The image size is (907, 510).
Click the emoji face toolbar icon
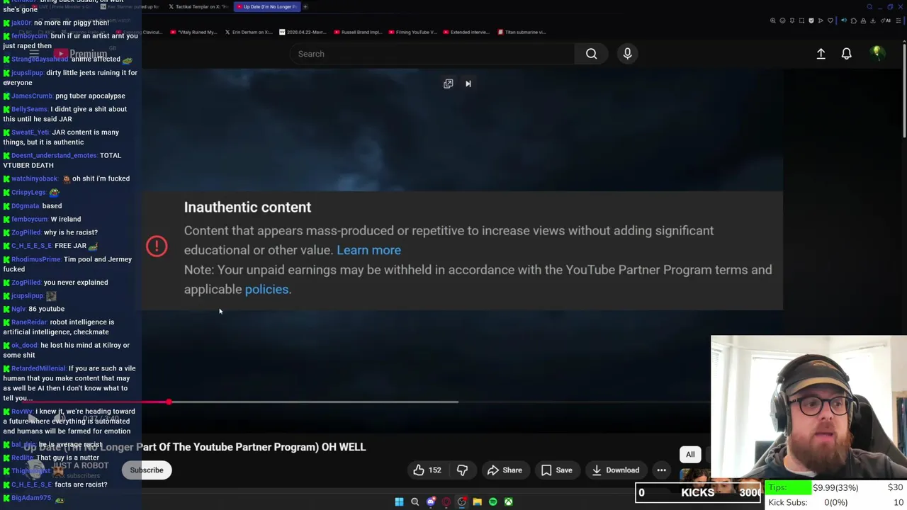tap(782, 21)
